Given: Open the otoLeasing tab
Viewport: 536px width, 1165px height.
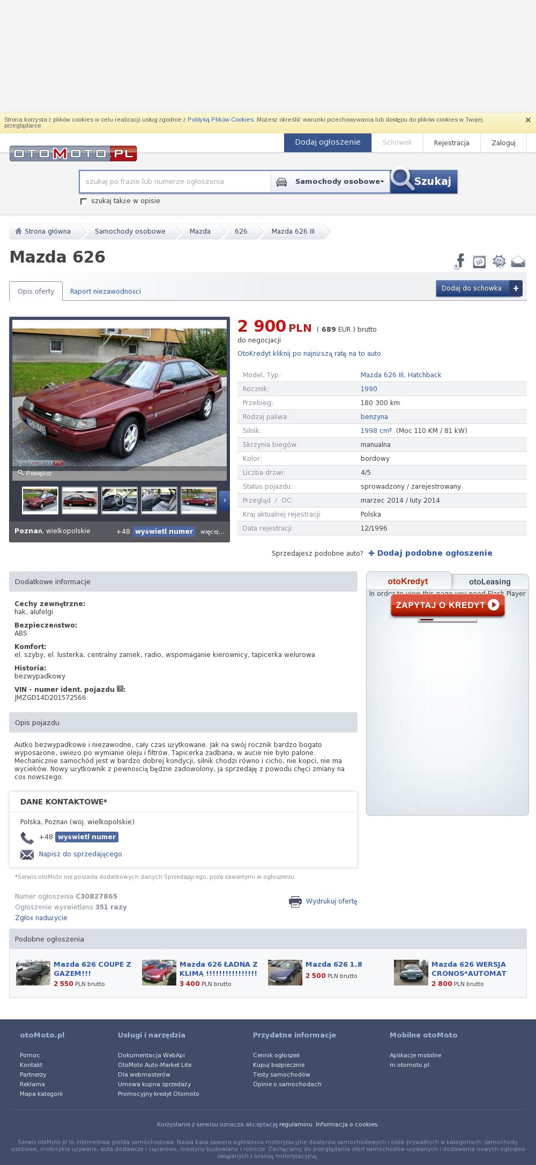Looking at the screenshot, I should (490, 581).
